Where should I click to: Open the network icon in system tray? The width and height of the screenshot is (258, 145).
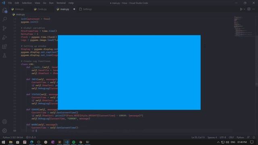[x=223, y=142]
